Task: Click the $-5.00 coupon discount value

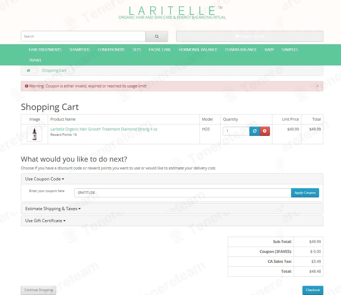Action: point(316,251)
